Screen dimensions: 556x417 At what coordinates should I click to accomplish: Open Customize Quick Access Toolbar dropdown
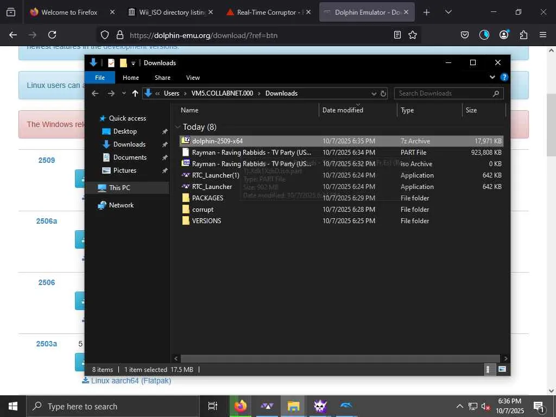point(134,63)
